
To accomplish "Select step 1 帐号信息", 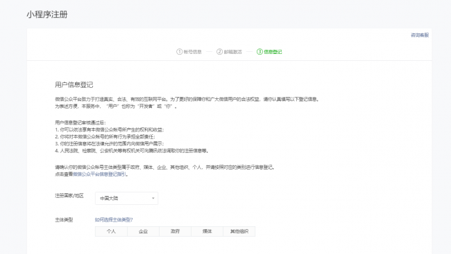I will [x=189, y=52].
